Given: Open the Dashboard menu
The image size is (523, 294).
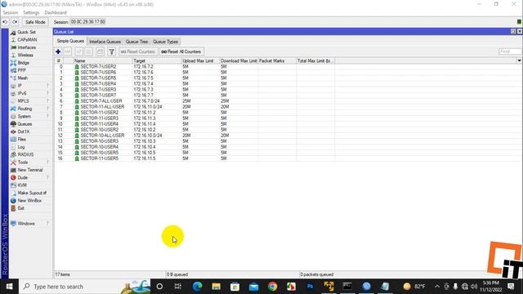Looking at the screenshot, I should [56, 13].
